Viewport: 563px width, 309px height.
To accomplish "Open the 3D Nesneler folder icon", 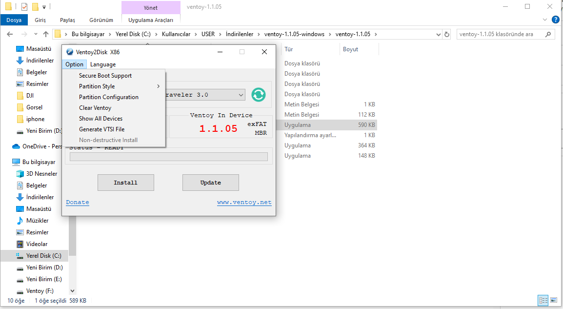I will tap(20, 174).
